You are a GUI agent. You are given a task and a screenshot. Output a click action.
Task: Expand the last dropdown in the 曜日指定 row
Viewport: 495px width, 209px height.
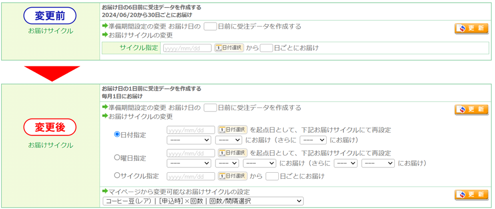378,163
